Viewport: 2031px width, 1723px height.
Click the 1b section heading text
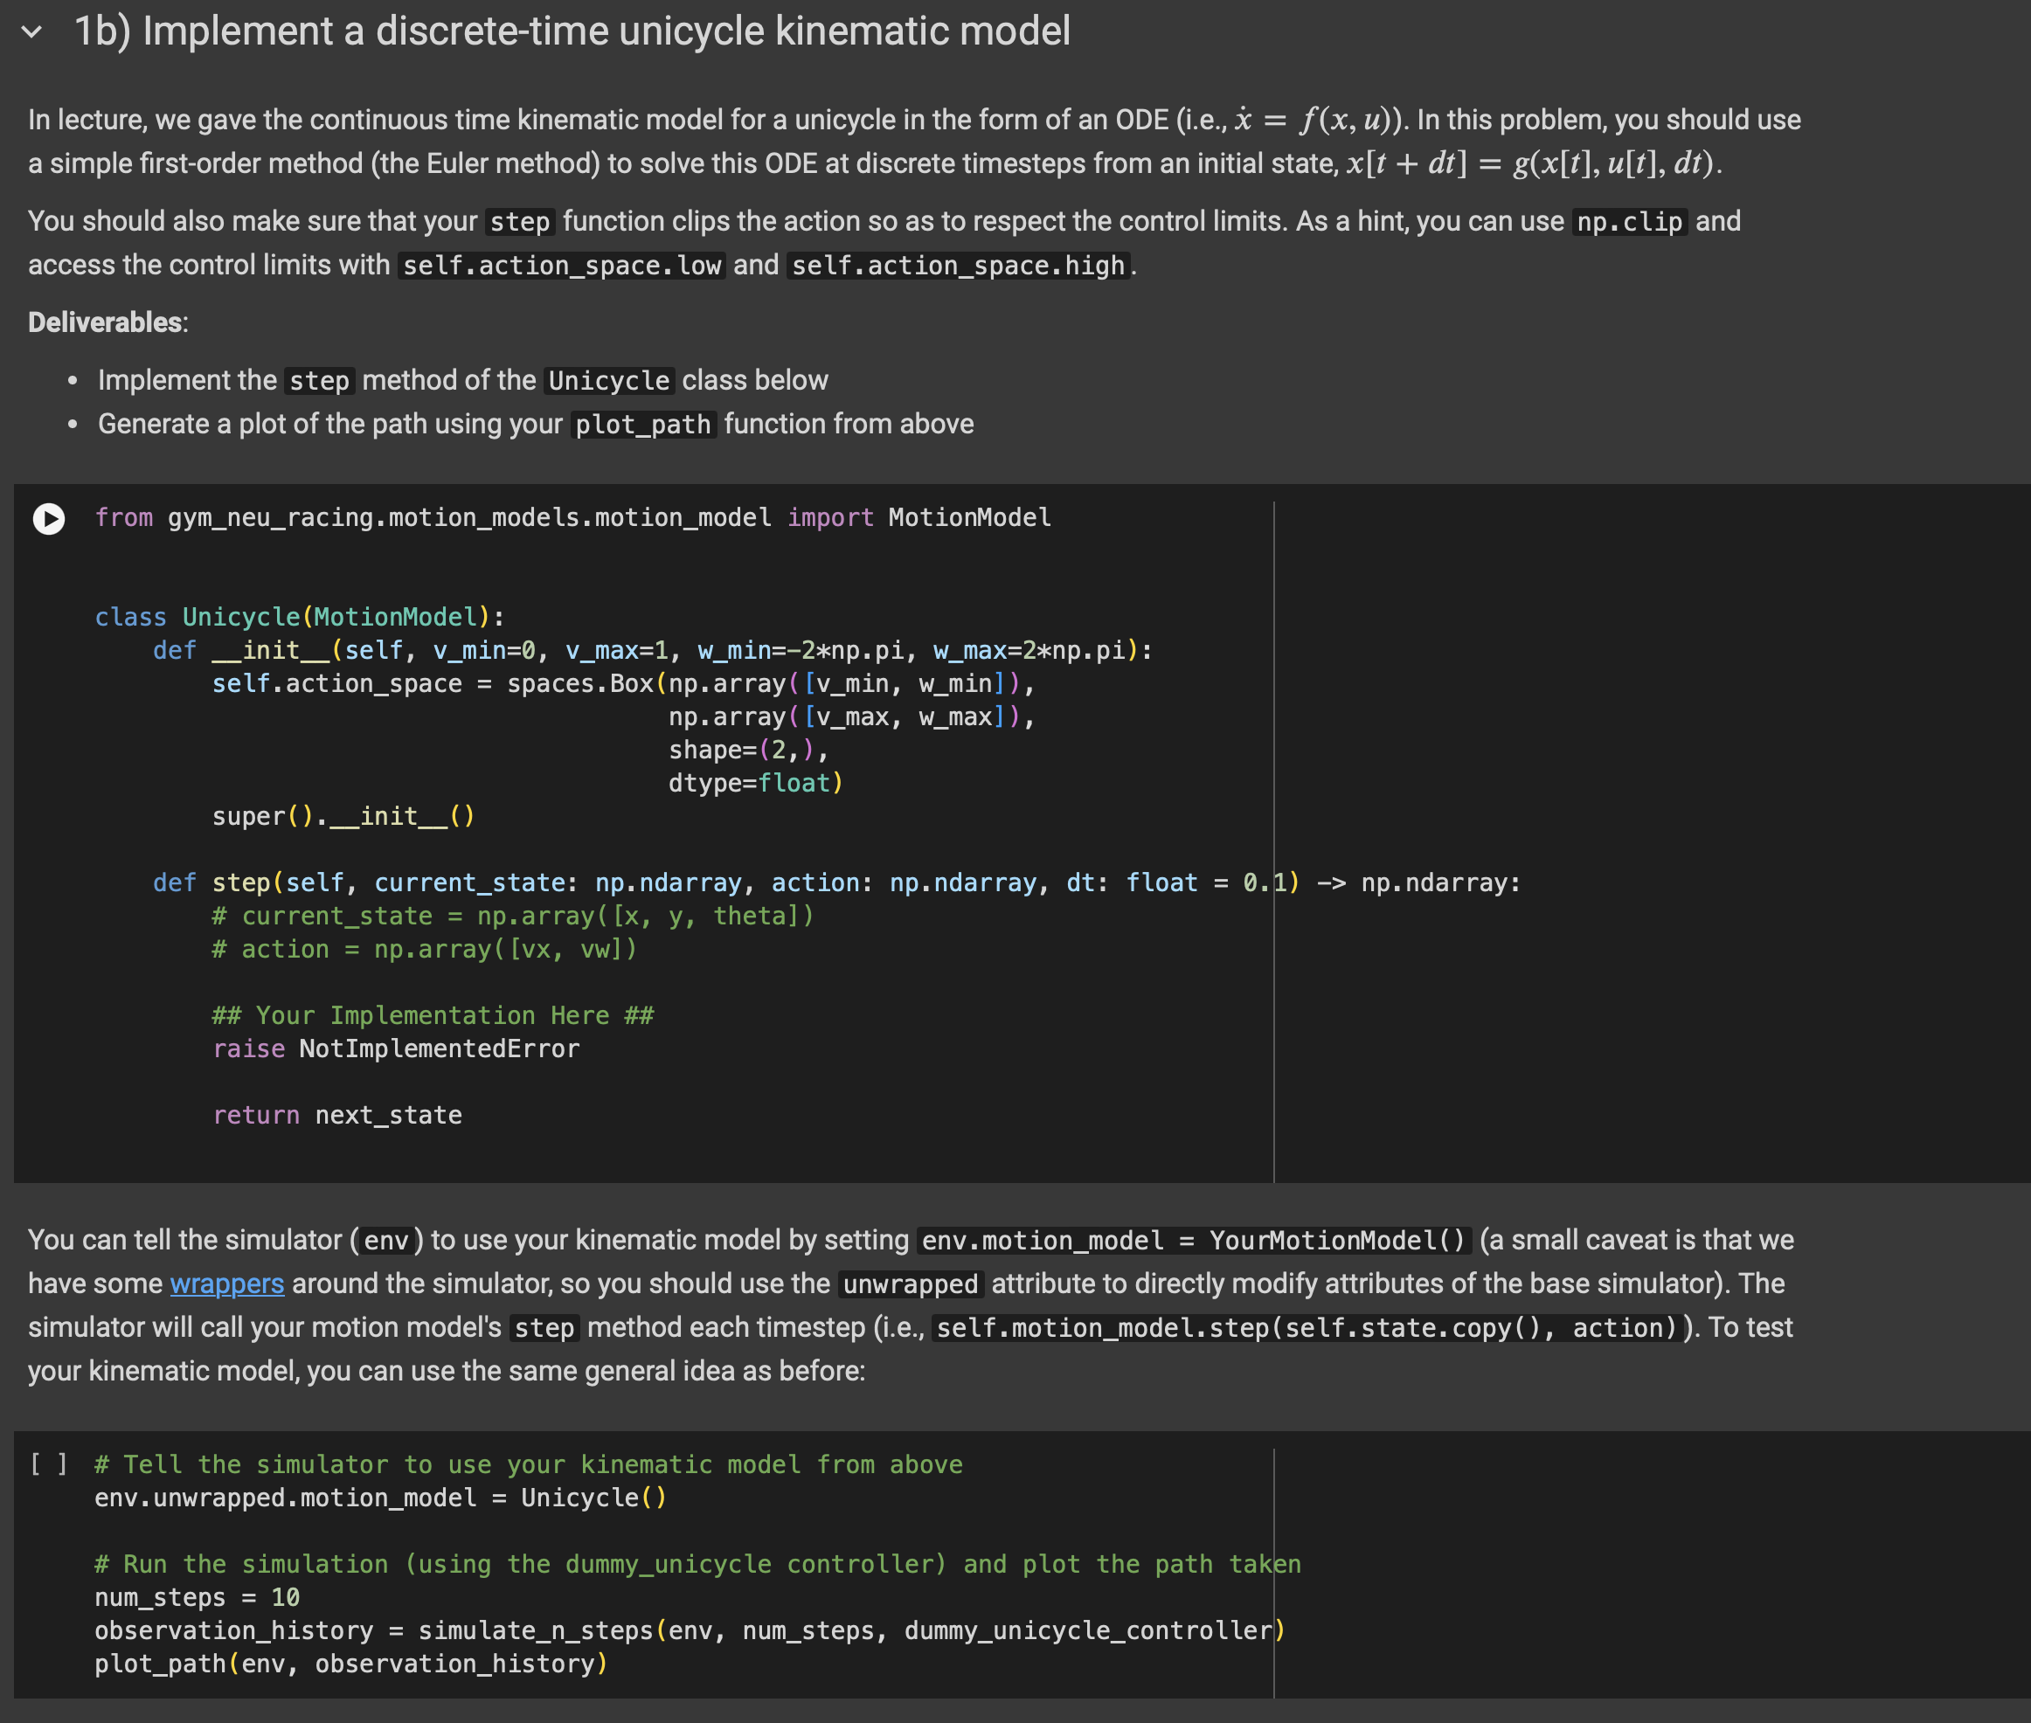[x=572, y=31]
